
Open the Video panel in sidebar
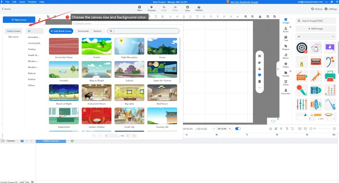286,65
